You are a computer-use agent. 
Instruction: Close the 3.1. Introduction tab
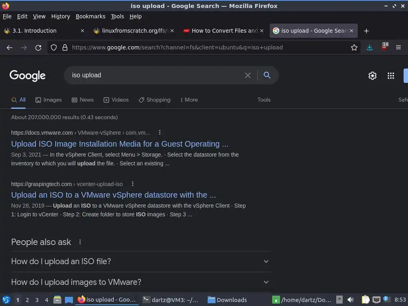[x=82, y=31]
